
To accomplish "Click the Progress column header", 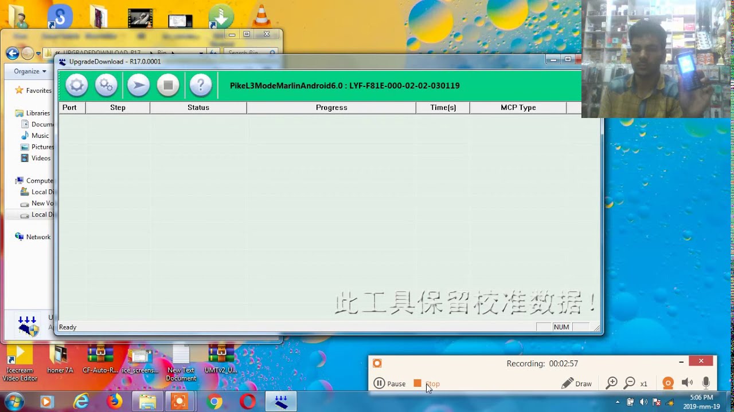I will [331, 108].
